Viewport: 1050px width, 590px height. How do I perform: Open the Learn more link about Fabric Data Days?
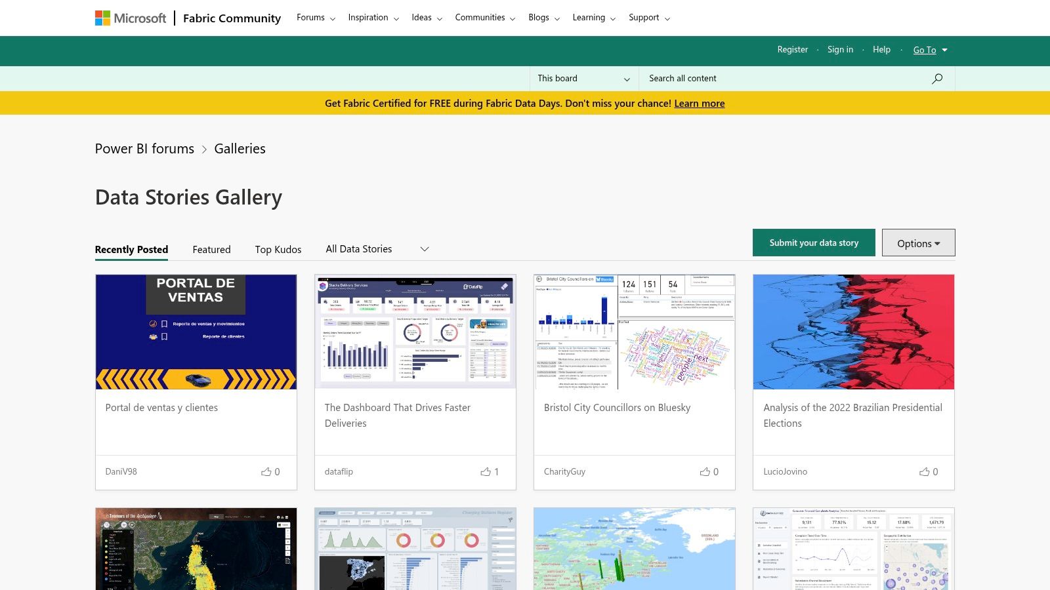pos(700,103)
